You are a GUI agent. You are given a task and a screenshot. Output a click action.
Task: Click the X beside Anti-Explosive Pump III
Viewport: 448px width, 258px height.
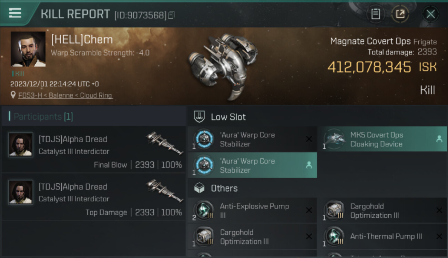(x=309, y=211)
